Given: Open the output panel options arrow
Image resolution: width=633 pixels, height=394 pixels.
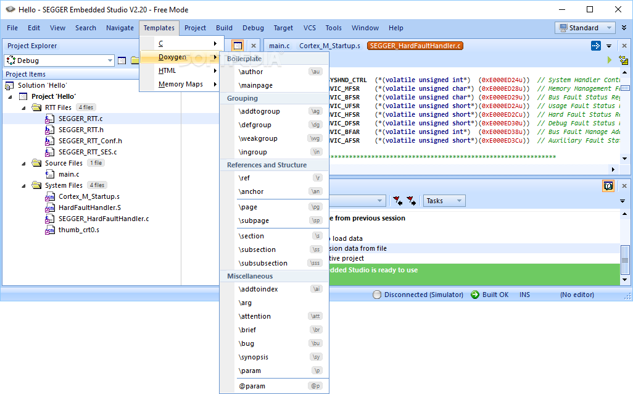Looking at the screenshot, I should [x=623, y=201].
